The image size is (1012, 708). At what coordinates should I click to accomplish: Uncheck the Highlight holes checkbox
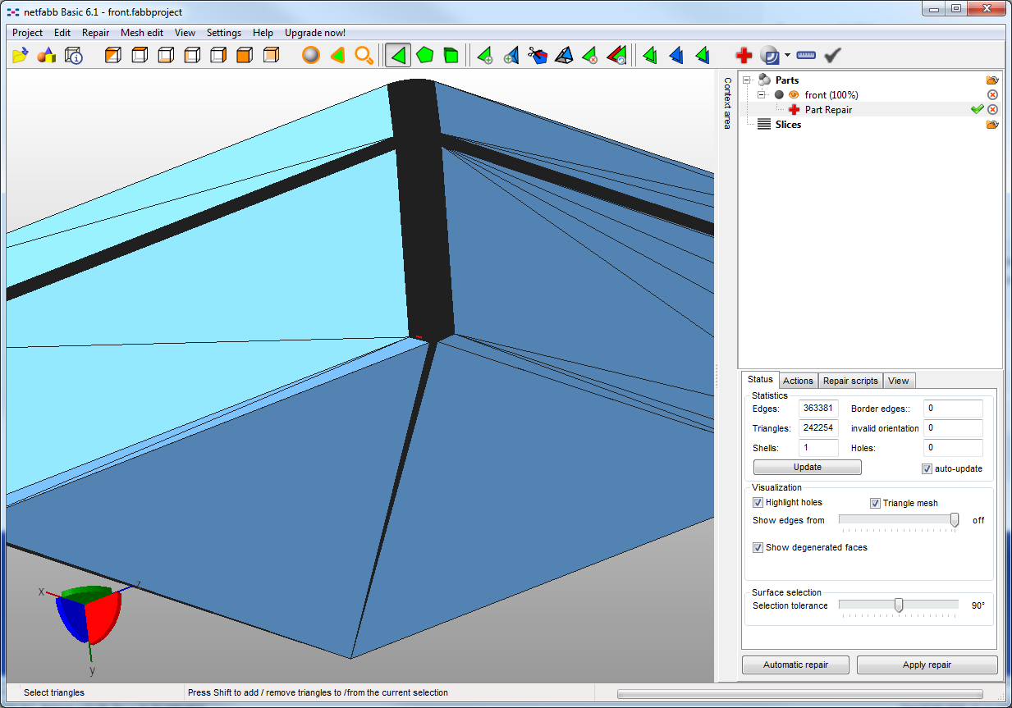coord(758,503)
